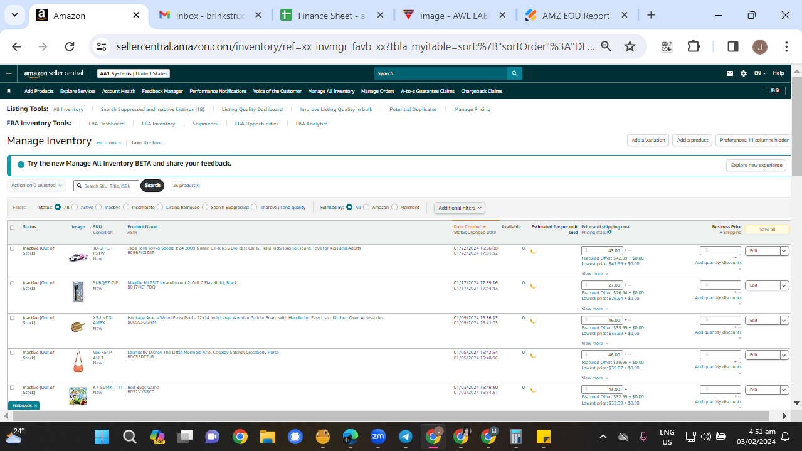802x451 pixels.
Task: Select the Active status radio filter
Action: click(75, 207)
